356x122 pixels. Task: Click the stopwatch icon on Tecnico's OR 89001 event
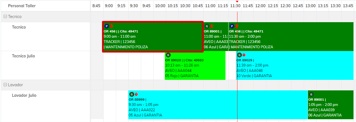[212, 26]
